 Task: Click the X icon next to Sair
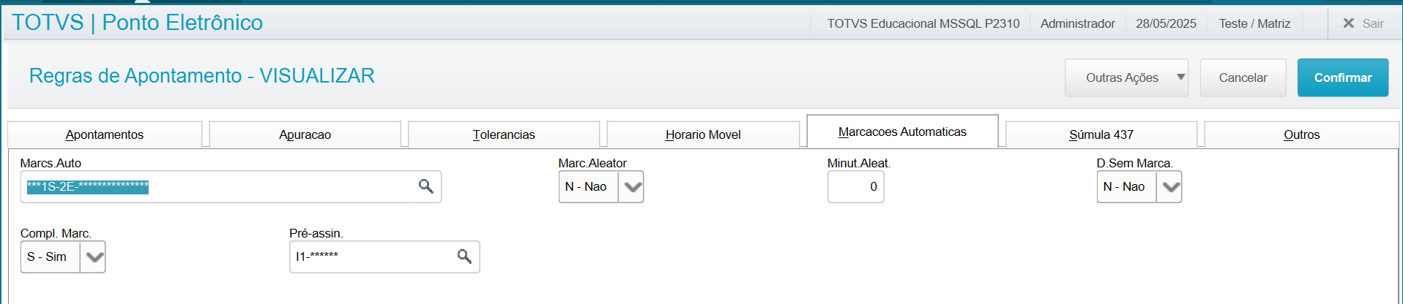coord(1348,23)
